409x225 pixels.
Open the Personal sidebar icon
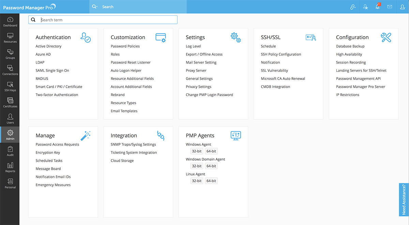pyautogui.click(x=10, y=181)
